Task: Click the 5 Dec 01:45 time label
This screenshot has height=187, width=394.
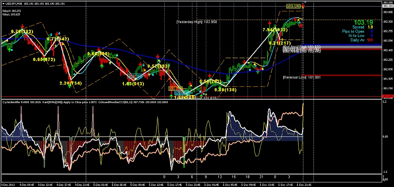Action: click(x=100, y=185)
